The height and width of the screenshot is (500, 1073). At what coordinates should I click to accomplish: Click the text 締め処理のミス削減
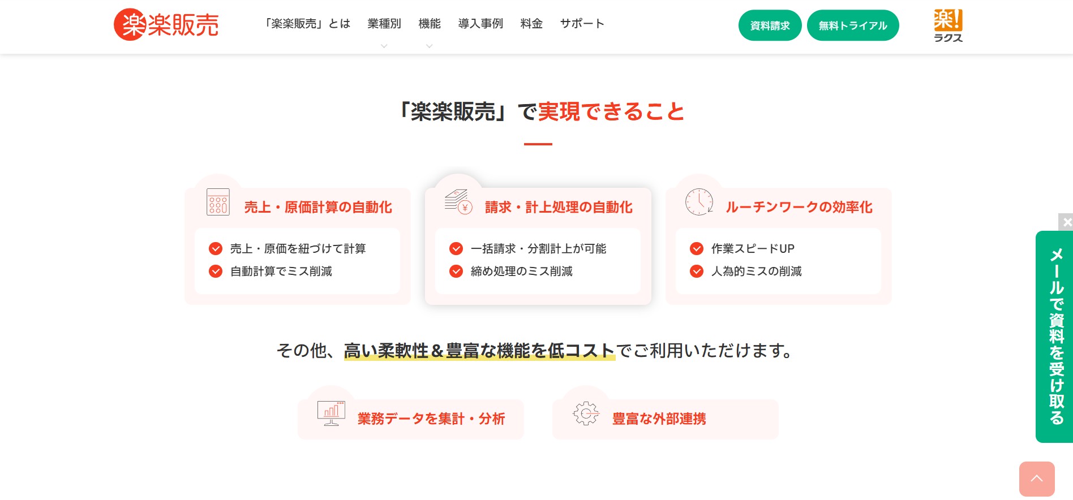tap(521, 271)
